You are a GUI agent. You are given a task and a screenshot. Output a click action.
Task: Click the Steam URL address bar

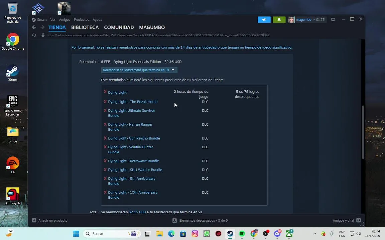pos(158,35)
